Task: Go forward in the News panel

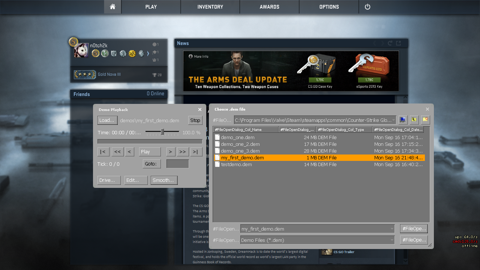Action: point(382,43)
